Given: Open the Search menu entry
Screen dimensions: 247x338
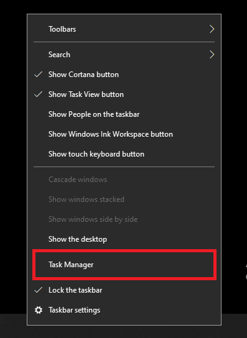Looking at the screenshot, I should 124,55.
